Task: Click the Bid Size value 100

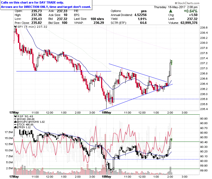Action: click(64, 23)
